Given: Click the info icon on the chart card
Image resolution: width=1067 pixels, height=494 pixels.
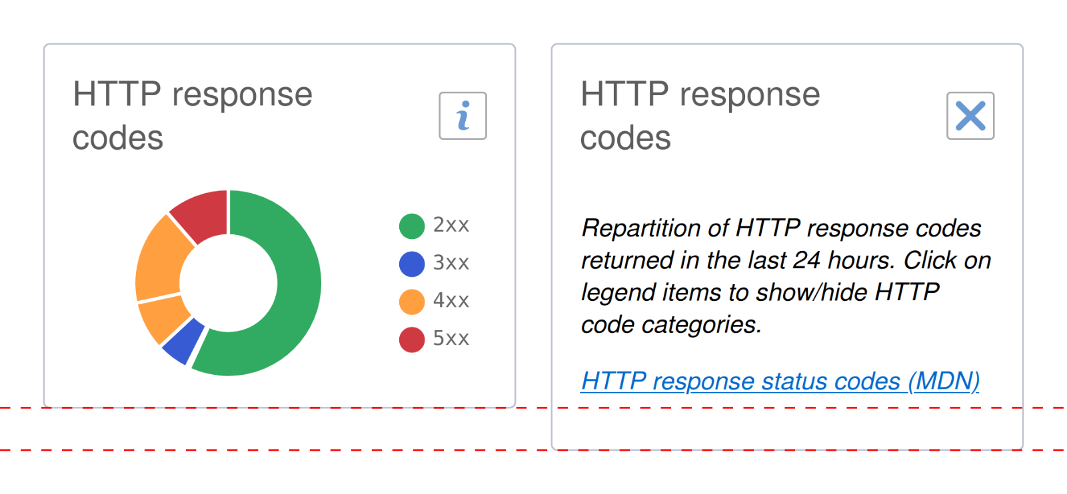Looking at the screenshot, I should (x=463, y=116).
